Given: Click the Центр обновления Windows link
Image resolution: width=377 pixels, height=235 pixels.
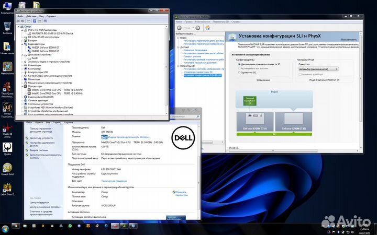Looking at the screenshot, I should point(45,207).
